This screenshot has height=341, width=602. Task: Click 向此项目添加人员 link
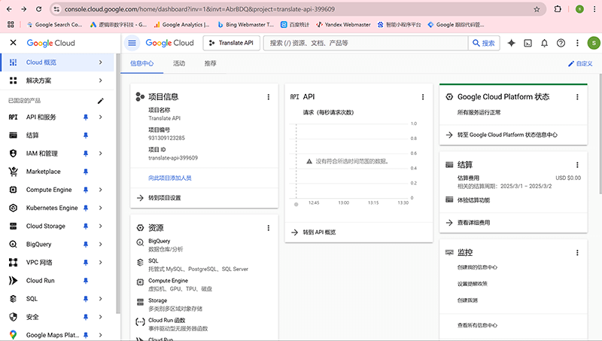tap(170, 178)
